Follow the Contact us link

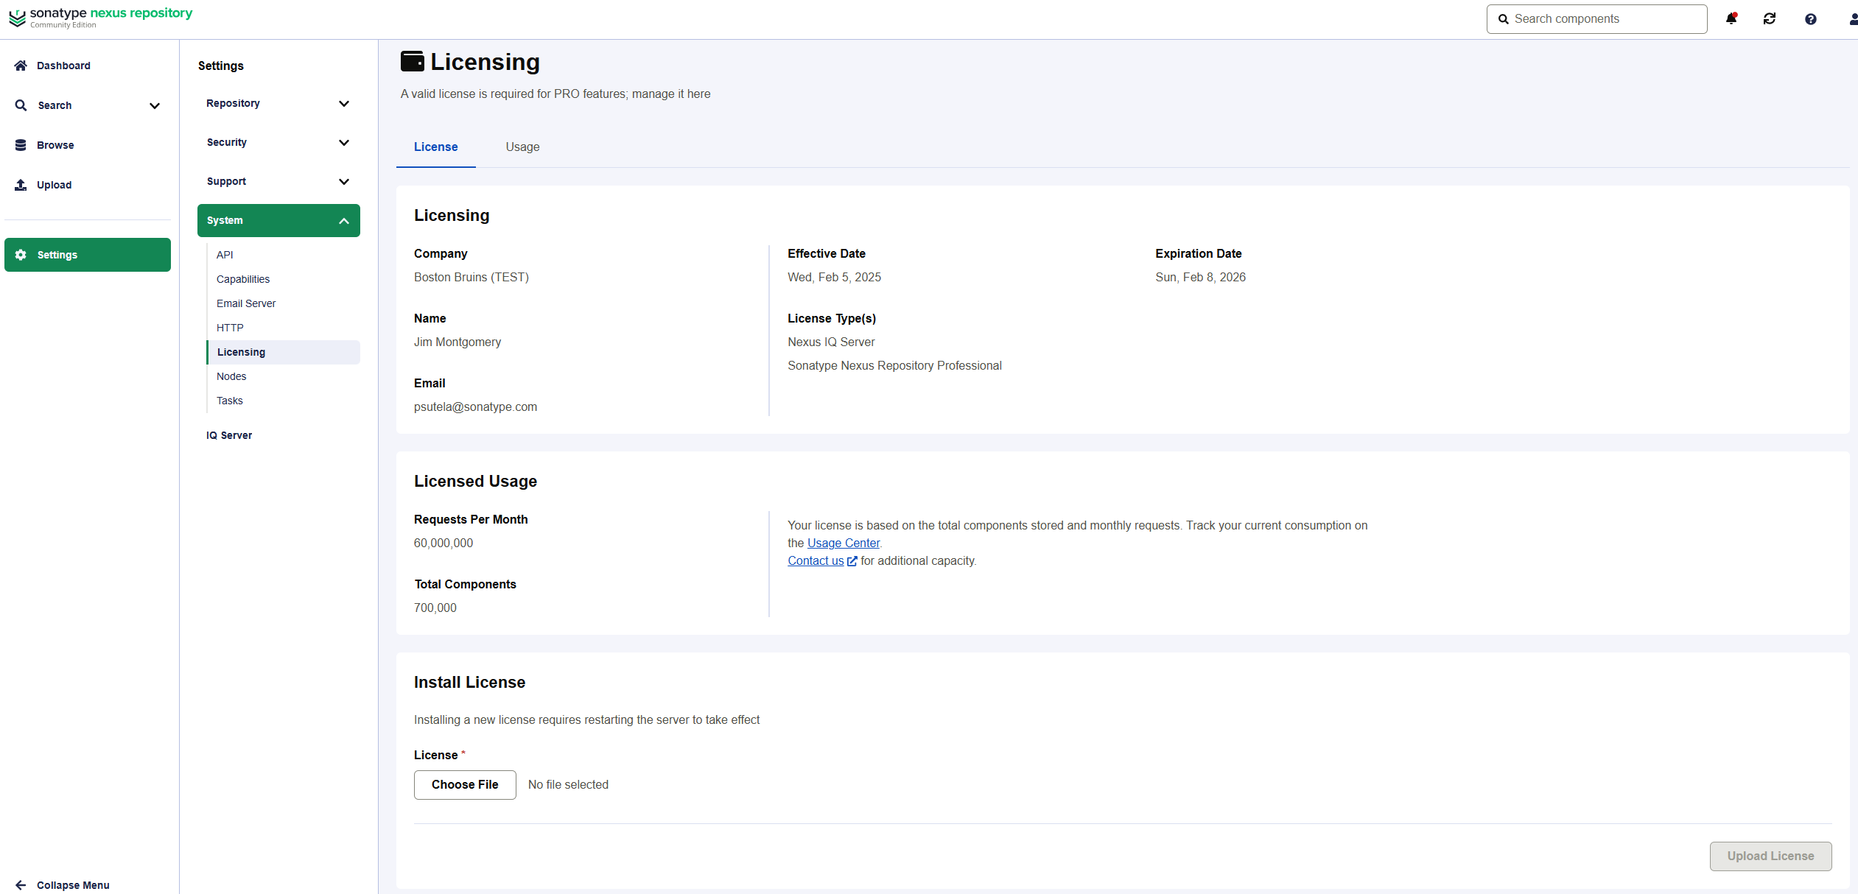(816, 561)
